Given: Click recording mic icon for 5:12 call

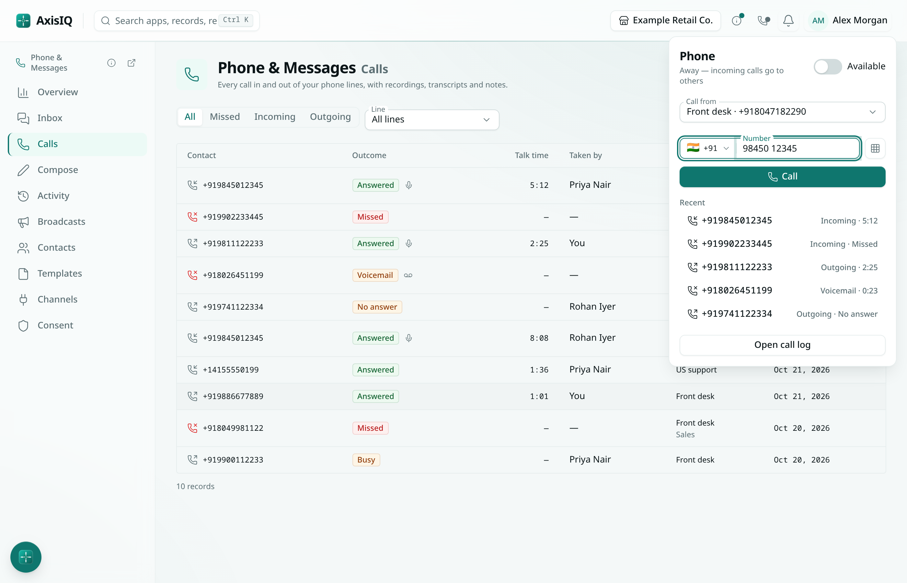Looking at the screenshot, I should pyautogui.click(x=409, y=185).
